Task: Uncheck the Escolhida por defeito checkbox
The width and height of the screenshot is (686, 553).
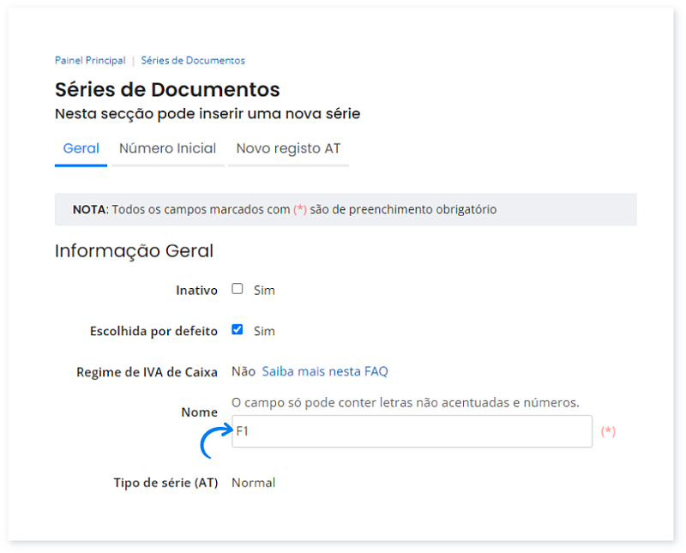Action: 238,329
